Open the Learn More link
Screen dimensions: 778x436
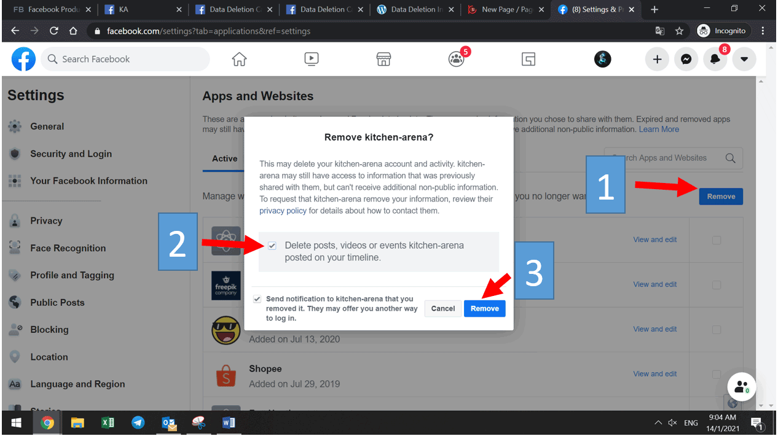[659, 130]
